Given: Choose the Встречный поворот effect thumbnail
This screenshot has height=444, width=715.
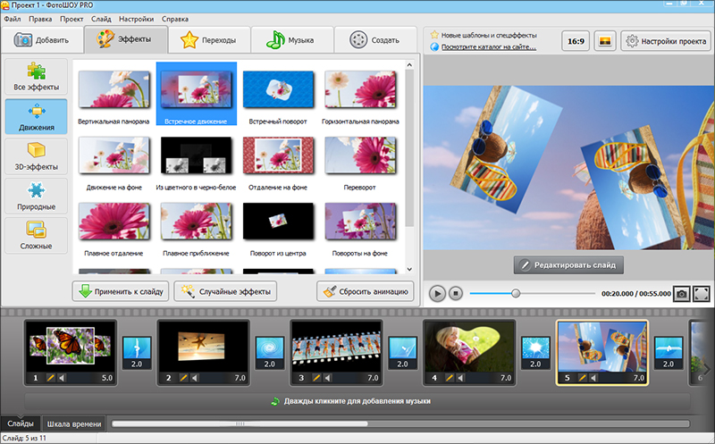Looking at the screenshot, I should tap(278, 89).
